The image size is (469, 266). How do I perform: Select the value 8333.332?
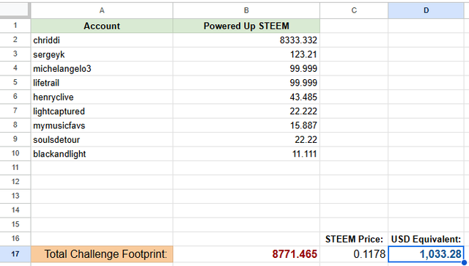point(246,40)
